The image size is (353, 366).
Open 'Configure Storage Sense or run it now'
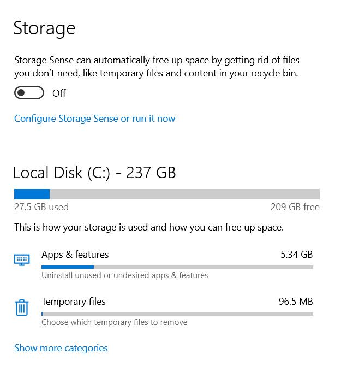coord(94,119)
